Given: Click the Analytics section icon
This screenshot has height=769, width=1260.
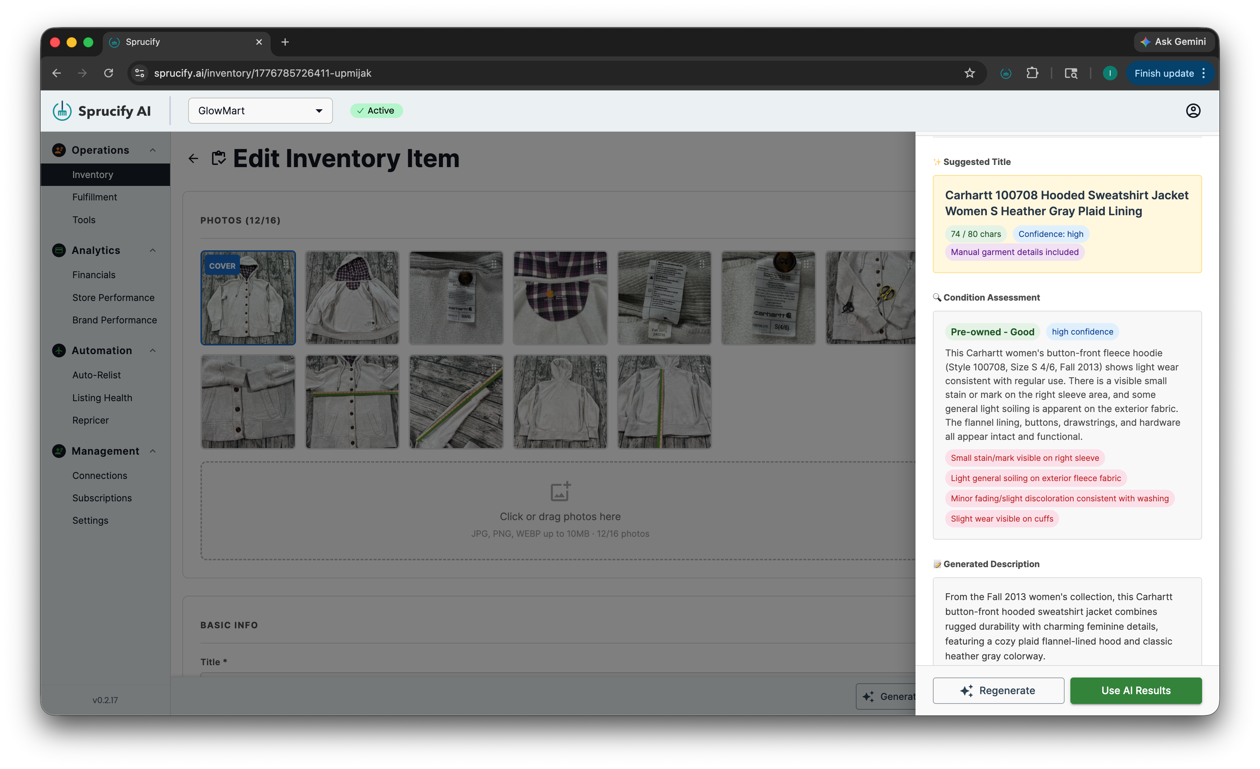Looking at the screenshot, I should tap(59, 250).
